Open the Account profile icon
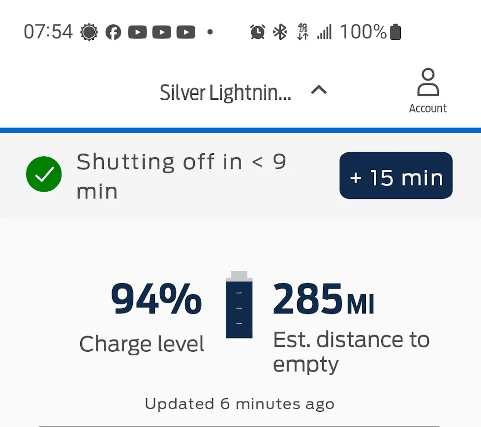The image size is (481, 427). pos(427,83)
